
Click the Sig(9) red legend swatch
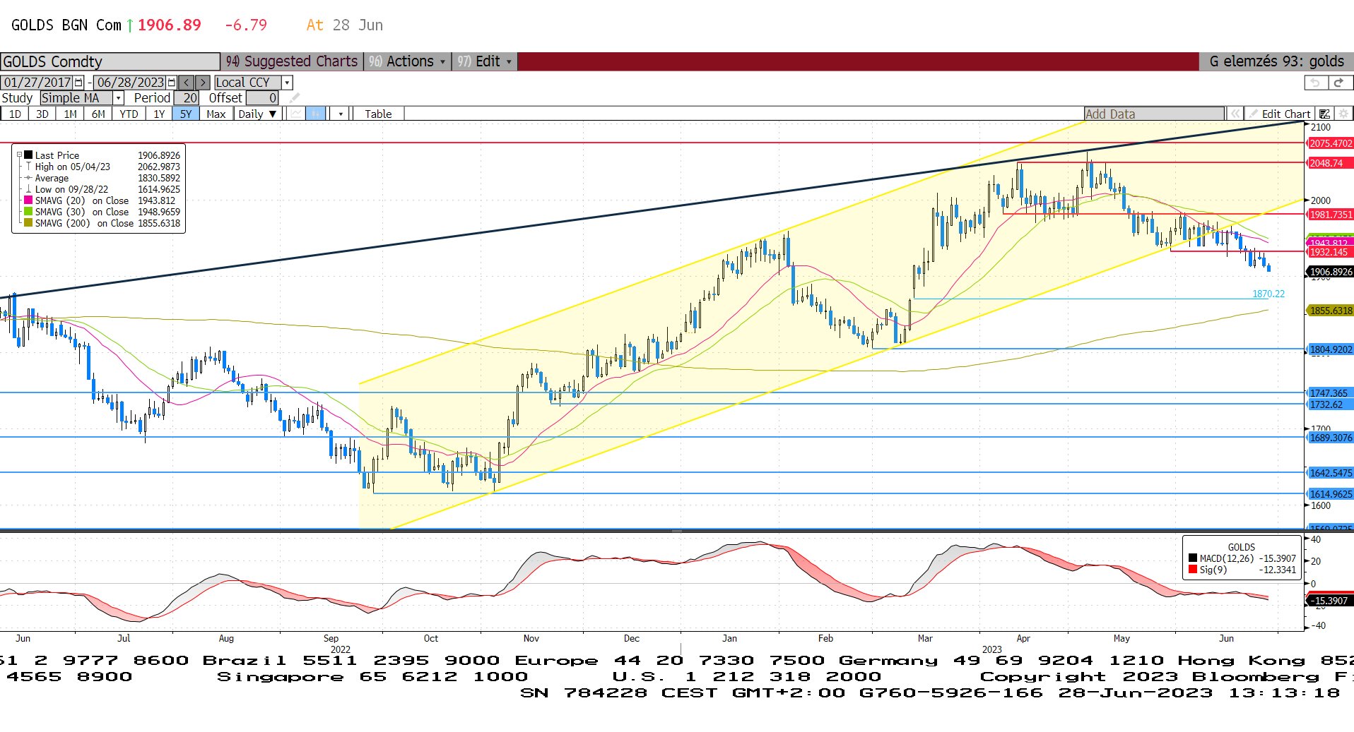(1193, 570)
